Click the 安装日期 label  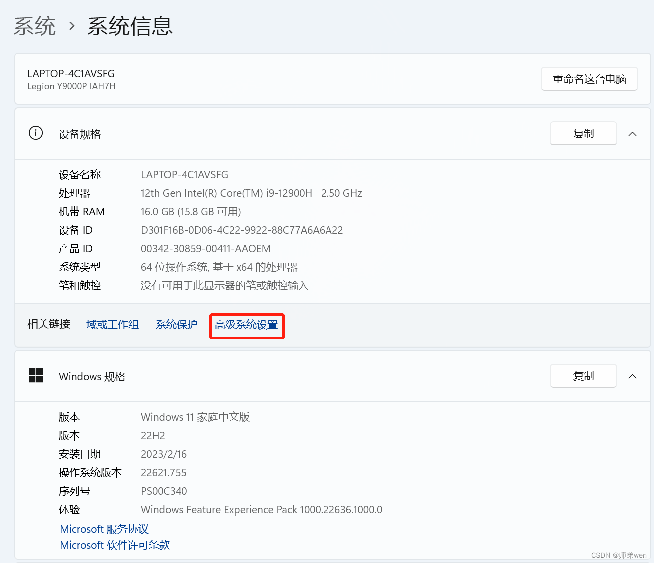click(x=80, y=454)
